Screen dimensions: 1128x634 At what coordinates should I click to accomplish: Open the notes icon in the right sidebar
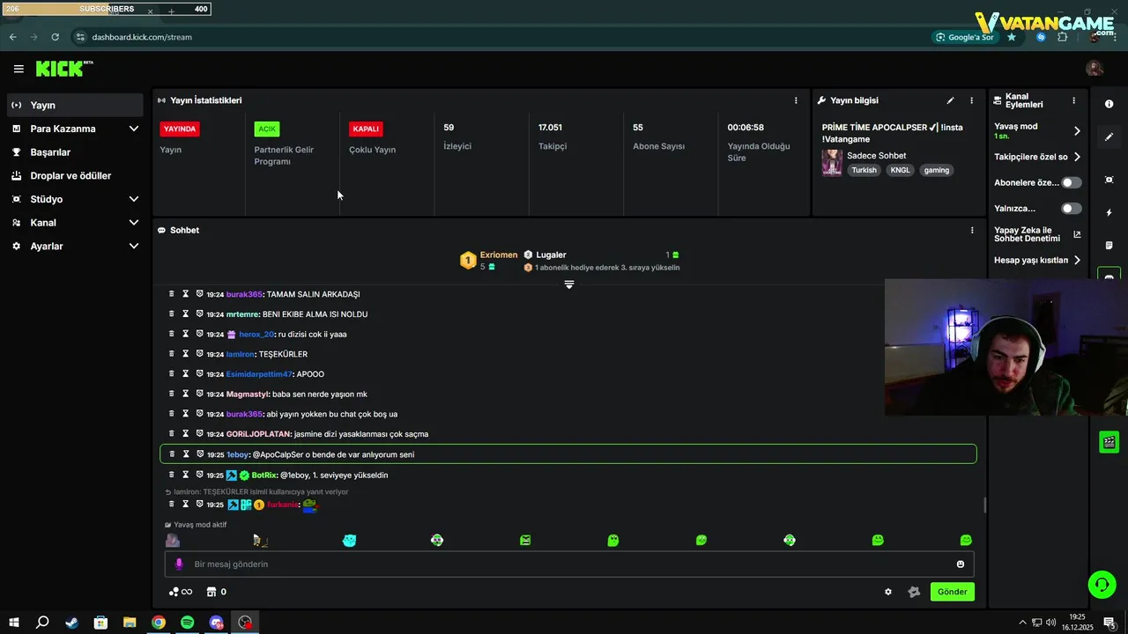(1109, 245)
